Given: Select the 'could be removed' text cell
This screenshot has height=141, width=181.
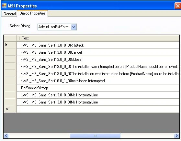Looking at the screenshot, I should [99, 67].
